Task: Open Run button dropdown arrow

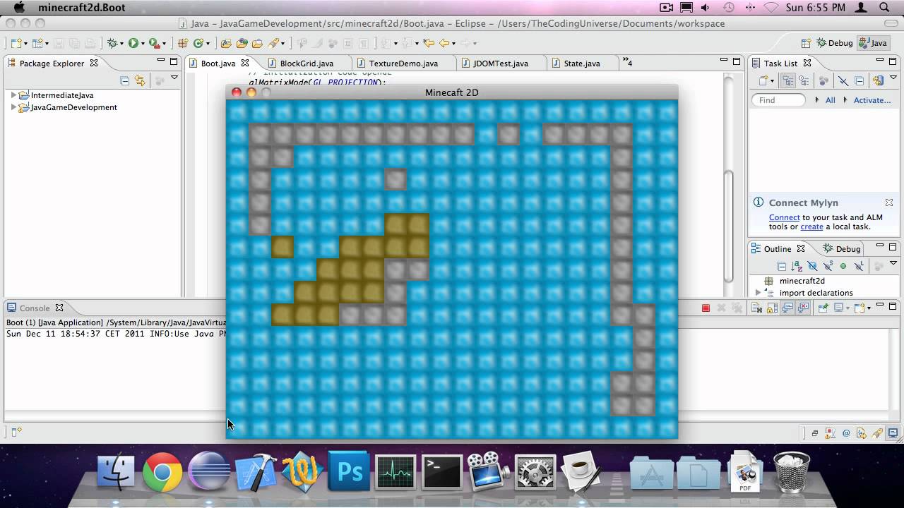Action: pyautogui.click(x=142, y=44)
